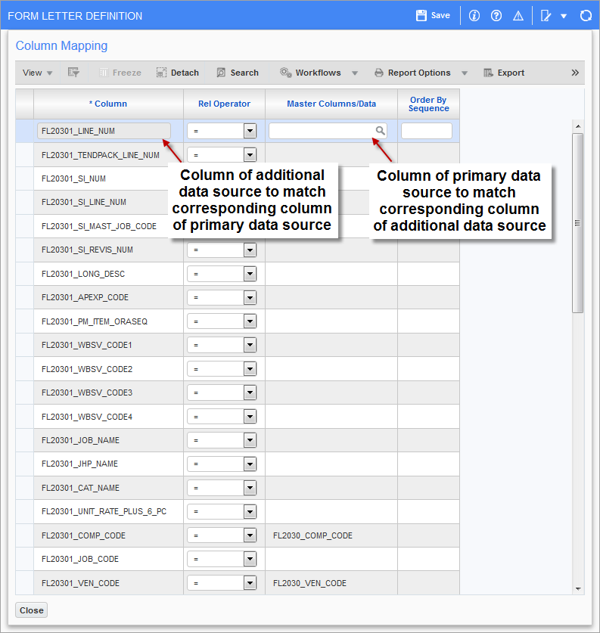Click Detach in the toolbar
600x633 pixels.
178,73
